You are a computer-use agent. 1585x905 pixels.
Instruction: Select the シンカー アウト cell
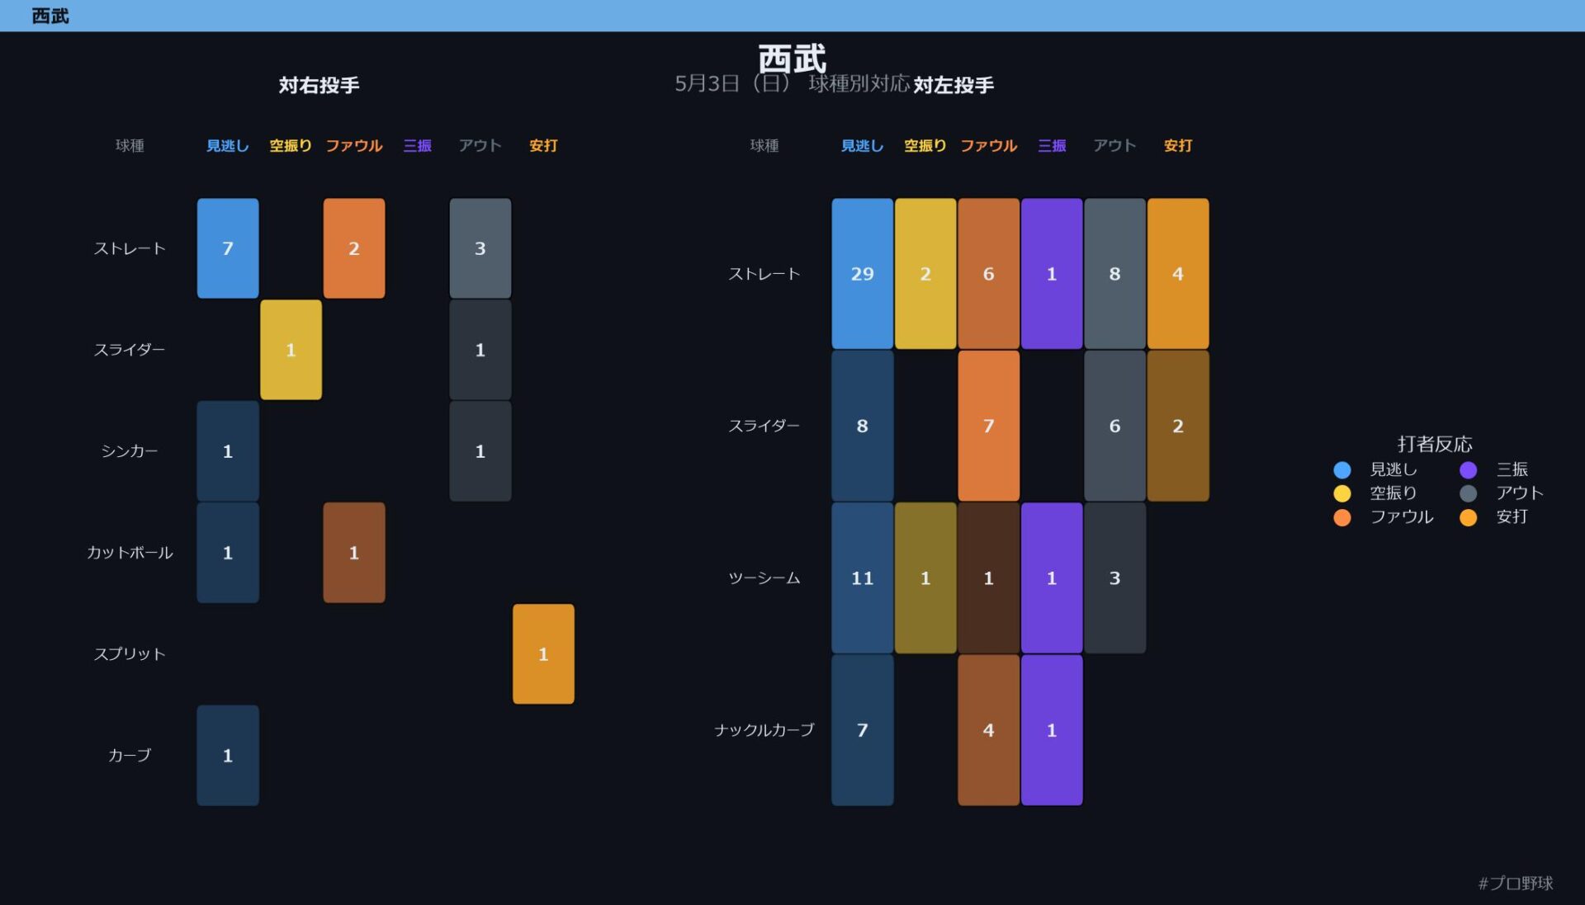pos(480,451)
